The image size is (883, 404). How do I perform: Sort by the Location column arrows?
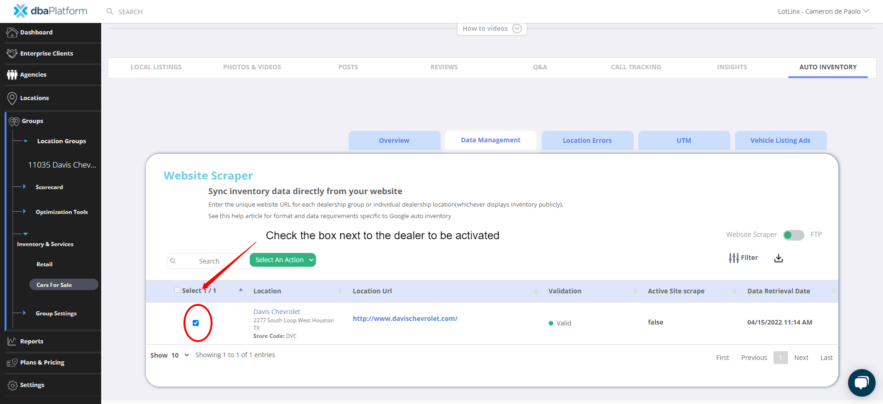(340, 291)
